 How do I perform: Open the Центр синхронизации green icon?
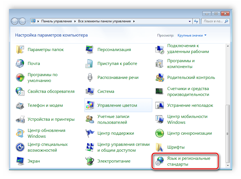(x=159, y=133)
